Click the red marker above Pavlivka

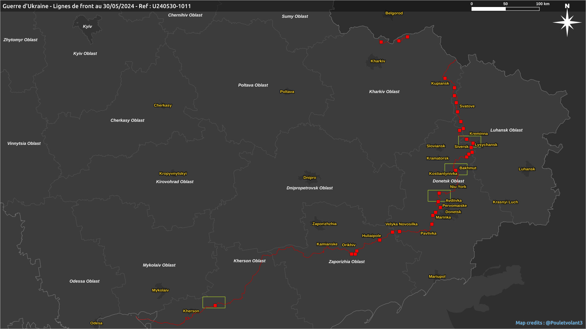point(432,224)
